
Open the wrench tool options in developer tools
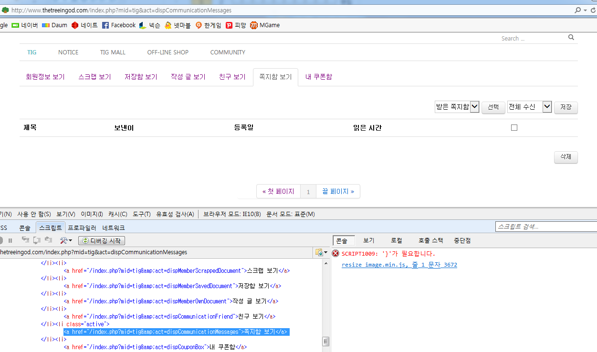(64, 240)
